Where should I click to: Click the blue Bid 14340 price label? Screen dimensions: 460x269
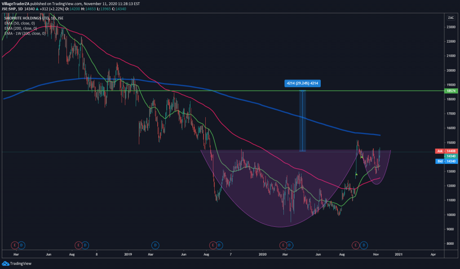446,161
